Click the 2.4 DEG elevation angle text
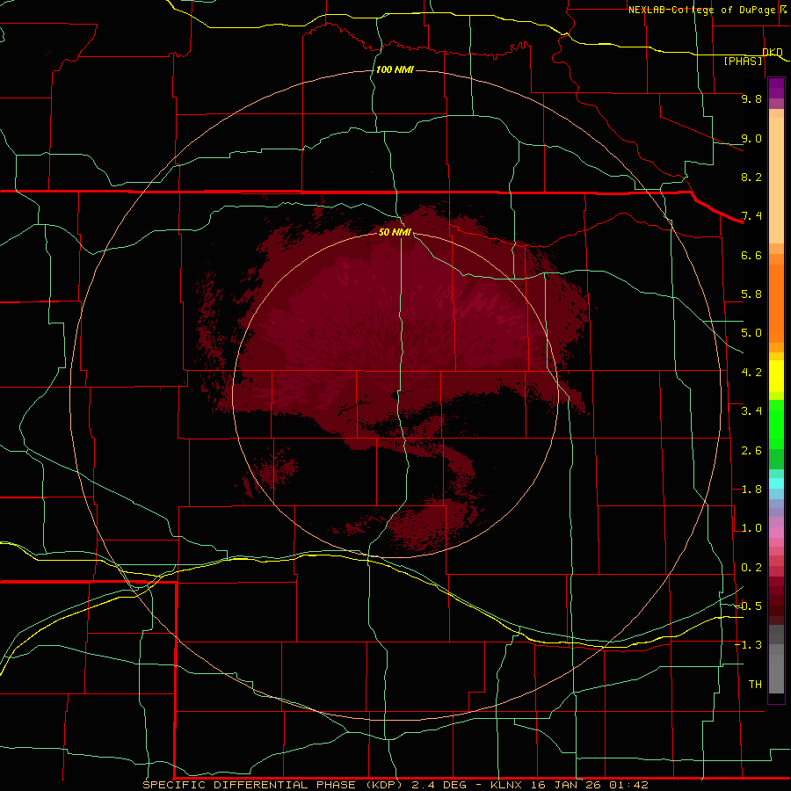 (441, 785)
